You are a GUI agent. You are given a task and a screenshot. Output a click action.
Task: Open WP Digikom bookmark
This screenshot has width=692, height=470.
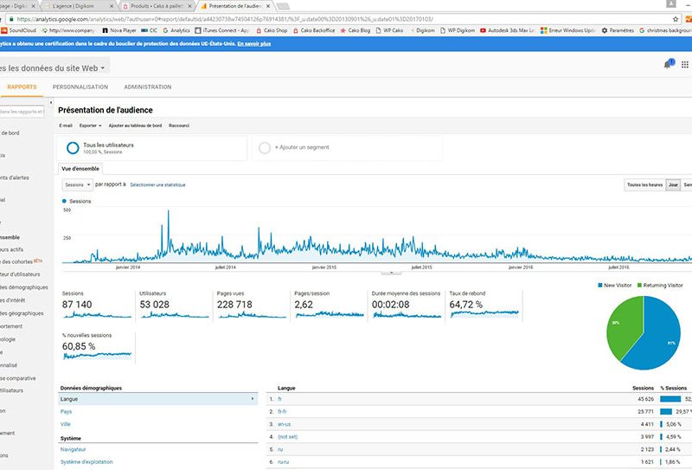pyautogui.click(x=458, y=30)
